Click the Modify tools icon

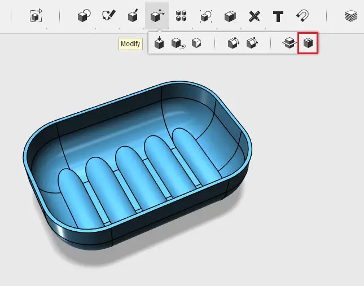pyautogui.click(x=157, y=16)
